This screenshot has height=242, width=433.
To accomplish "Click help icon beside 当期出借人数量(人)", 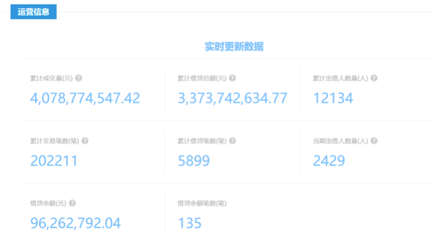I will pyautogui.click(x=374, y=140).
